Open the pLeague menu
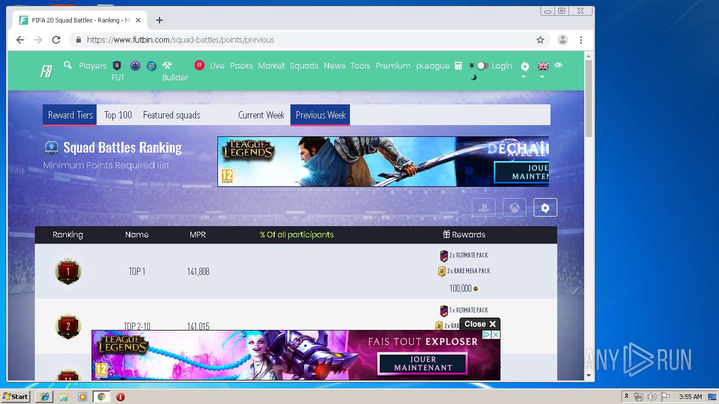Viewport: 719px width, 404px height. (433, 66)
